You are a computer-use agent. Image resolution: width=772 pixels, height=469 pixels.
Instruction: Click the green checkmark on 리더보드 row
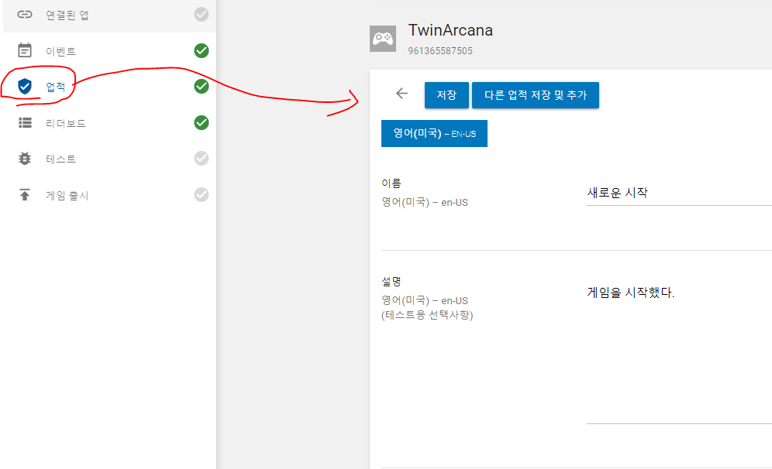point(202,122)
